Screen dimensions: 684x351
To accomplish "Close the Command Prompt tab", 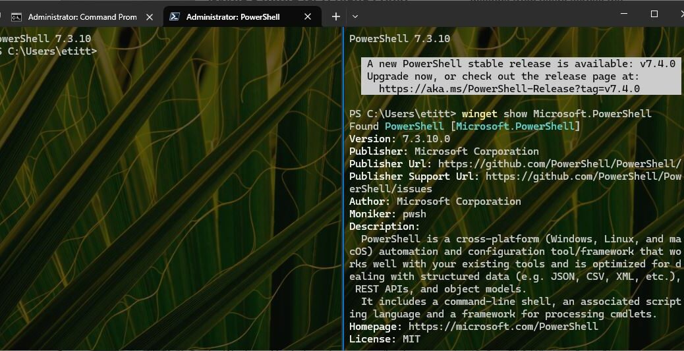I will [x=149, y=17].
